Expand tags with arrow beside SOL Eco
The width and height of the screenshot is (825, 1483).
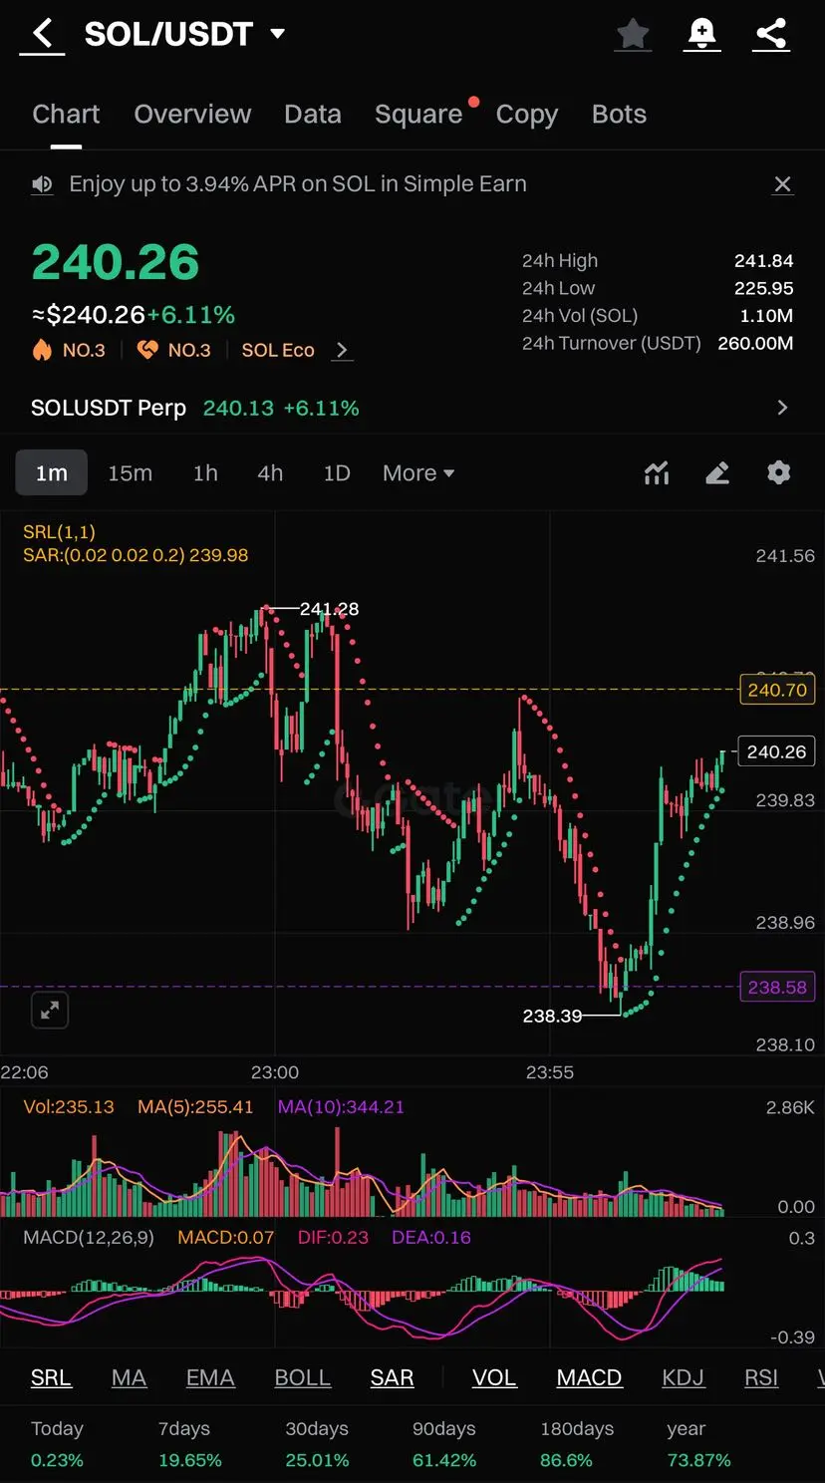tap(342, 350)
